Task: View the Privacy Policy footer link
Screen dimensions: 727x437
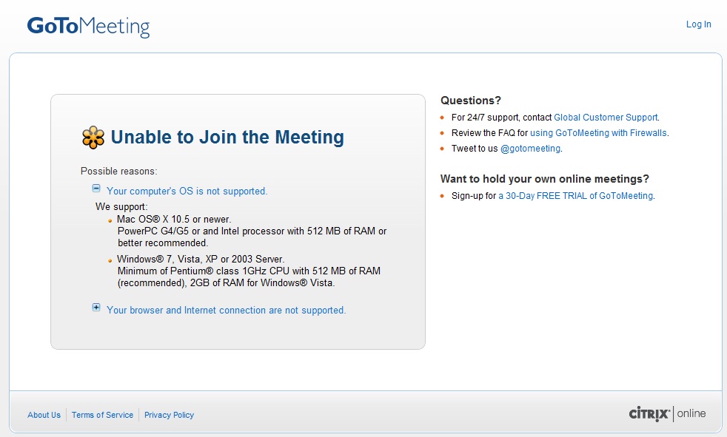Action: point(169,415)
